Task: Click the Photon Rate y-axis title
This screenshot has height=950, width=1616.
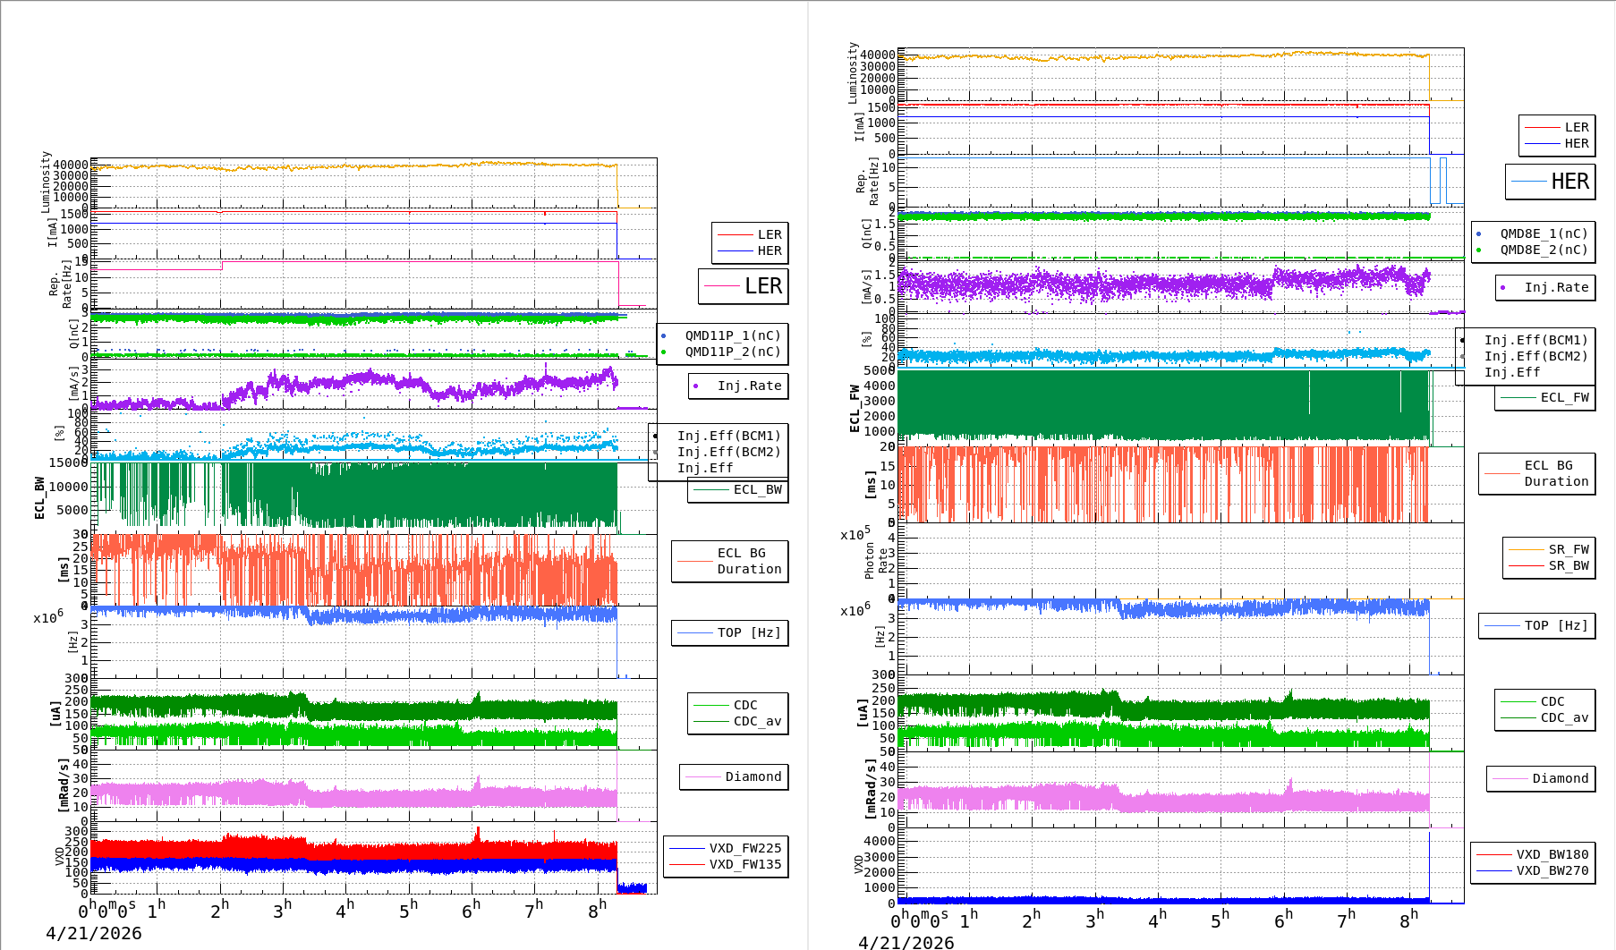Action: (876, 561)
